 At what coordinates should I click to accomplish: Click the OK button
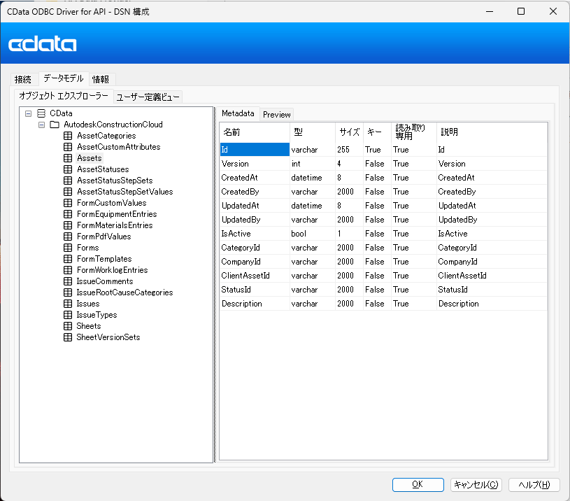pyautogui.click(x=418, y=485)
